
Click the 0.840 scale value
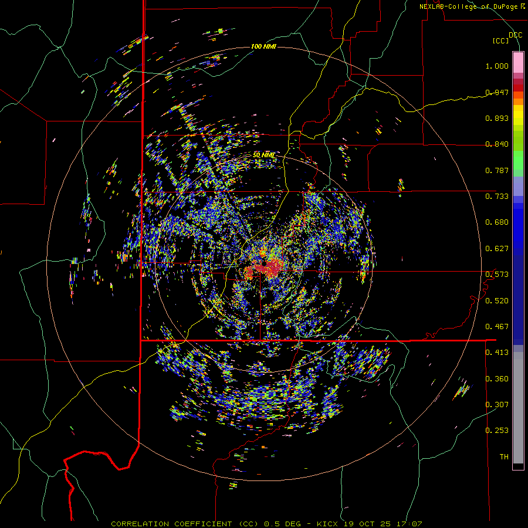(x=497, y=144)
